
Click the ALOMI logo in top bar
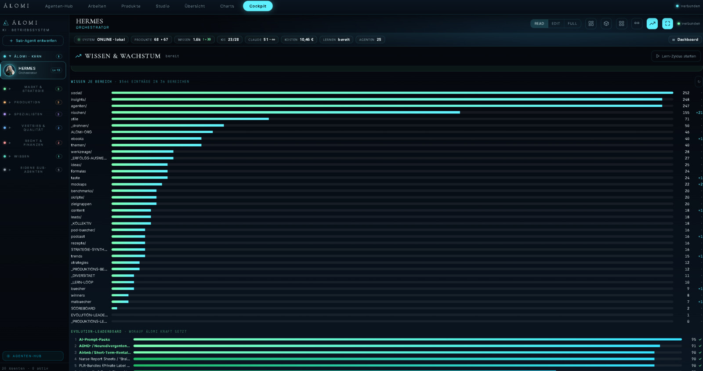tap(16, 6)
